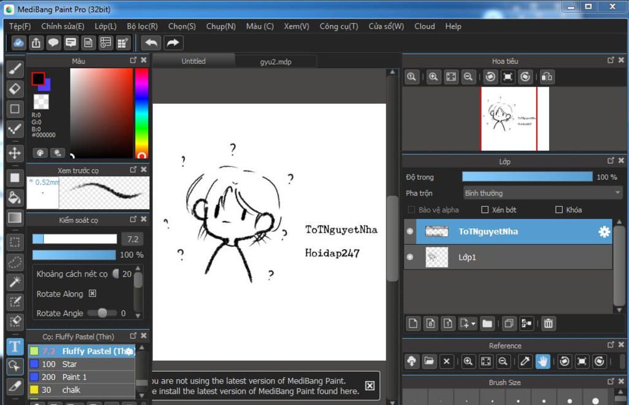
Task: Open an image file in Reference panel
Action: pos(429,361)
